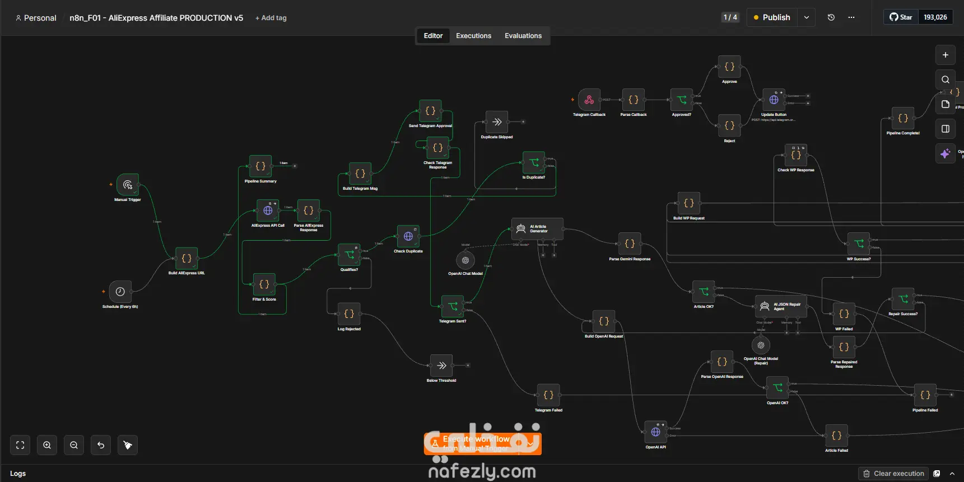Open the AliExpress API Call node

point(268,210)
